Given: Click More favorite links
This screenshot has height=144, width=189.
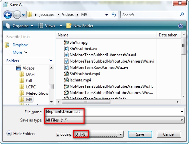Looking at the screenshot, I should coord(20,52).
